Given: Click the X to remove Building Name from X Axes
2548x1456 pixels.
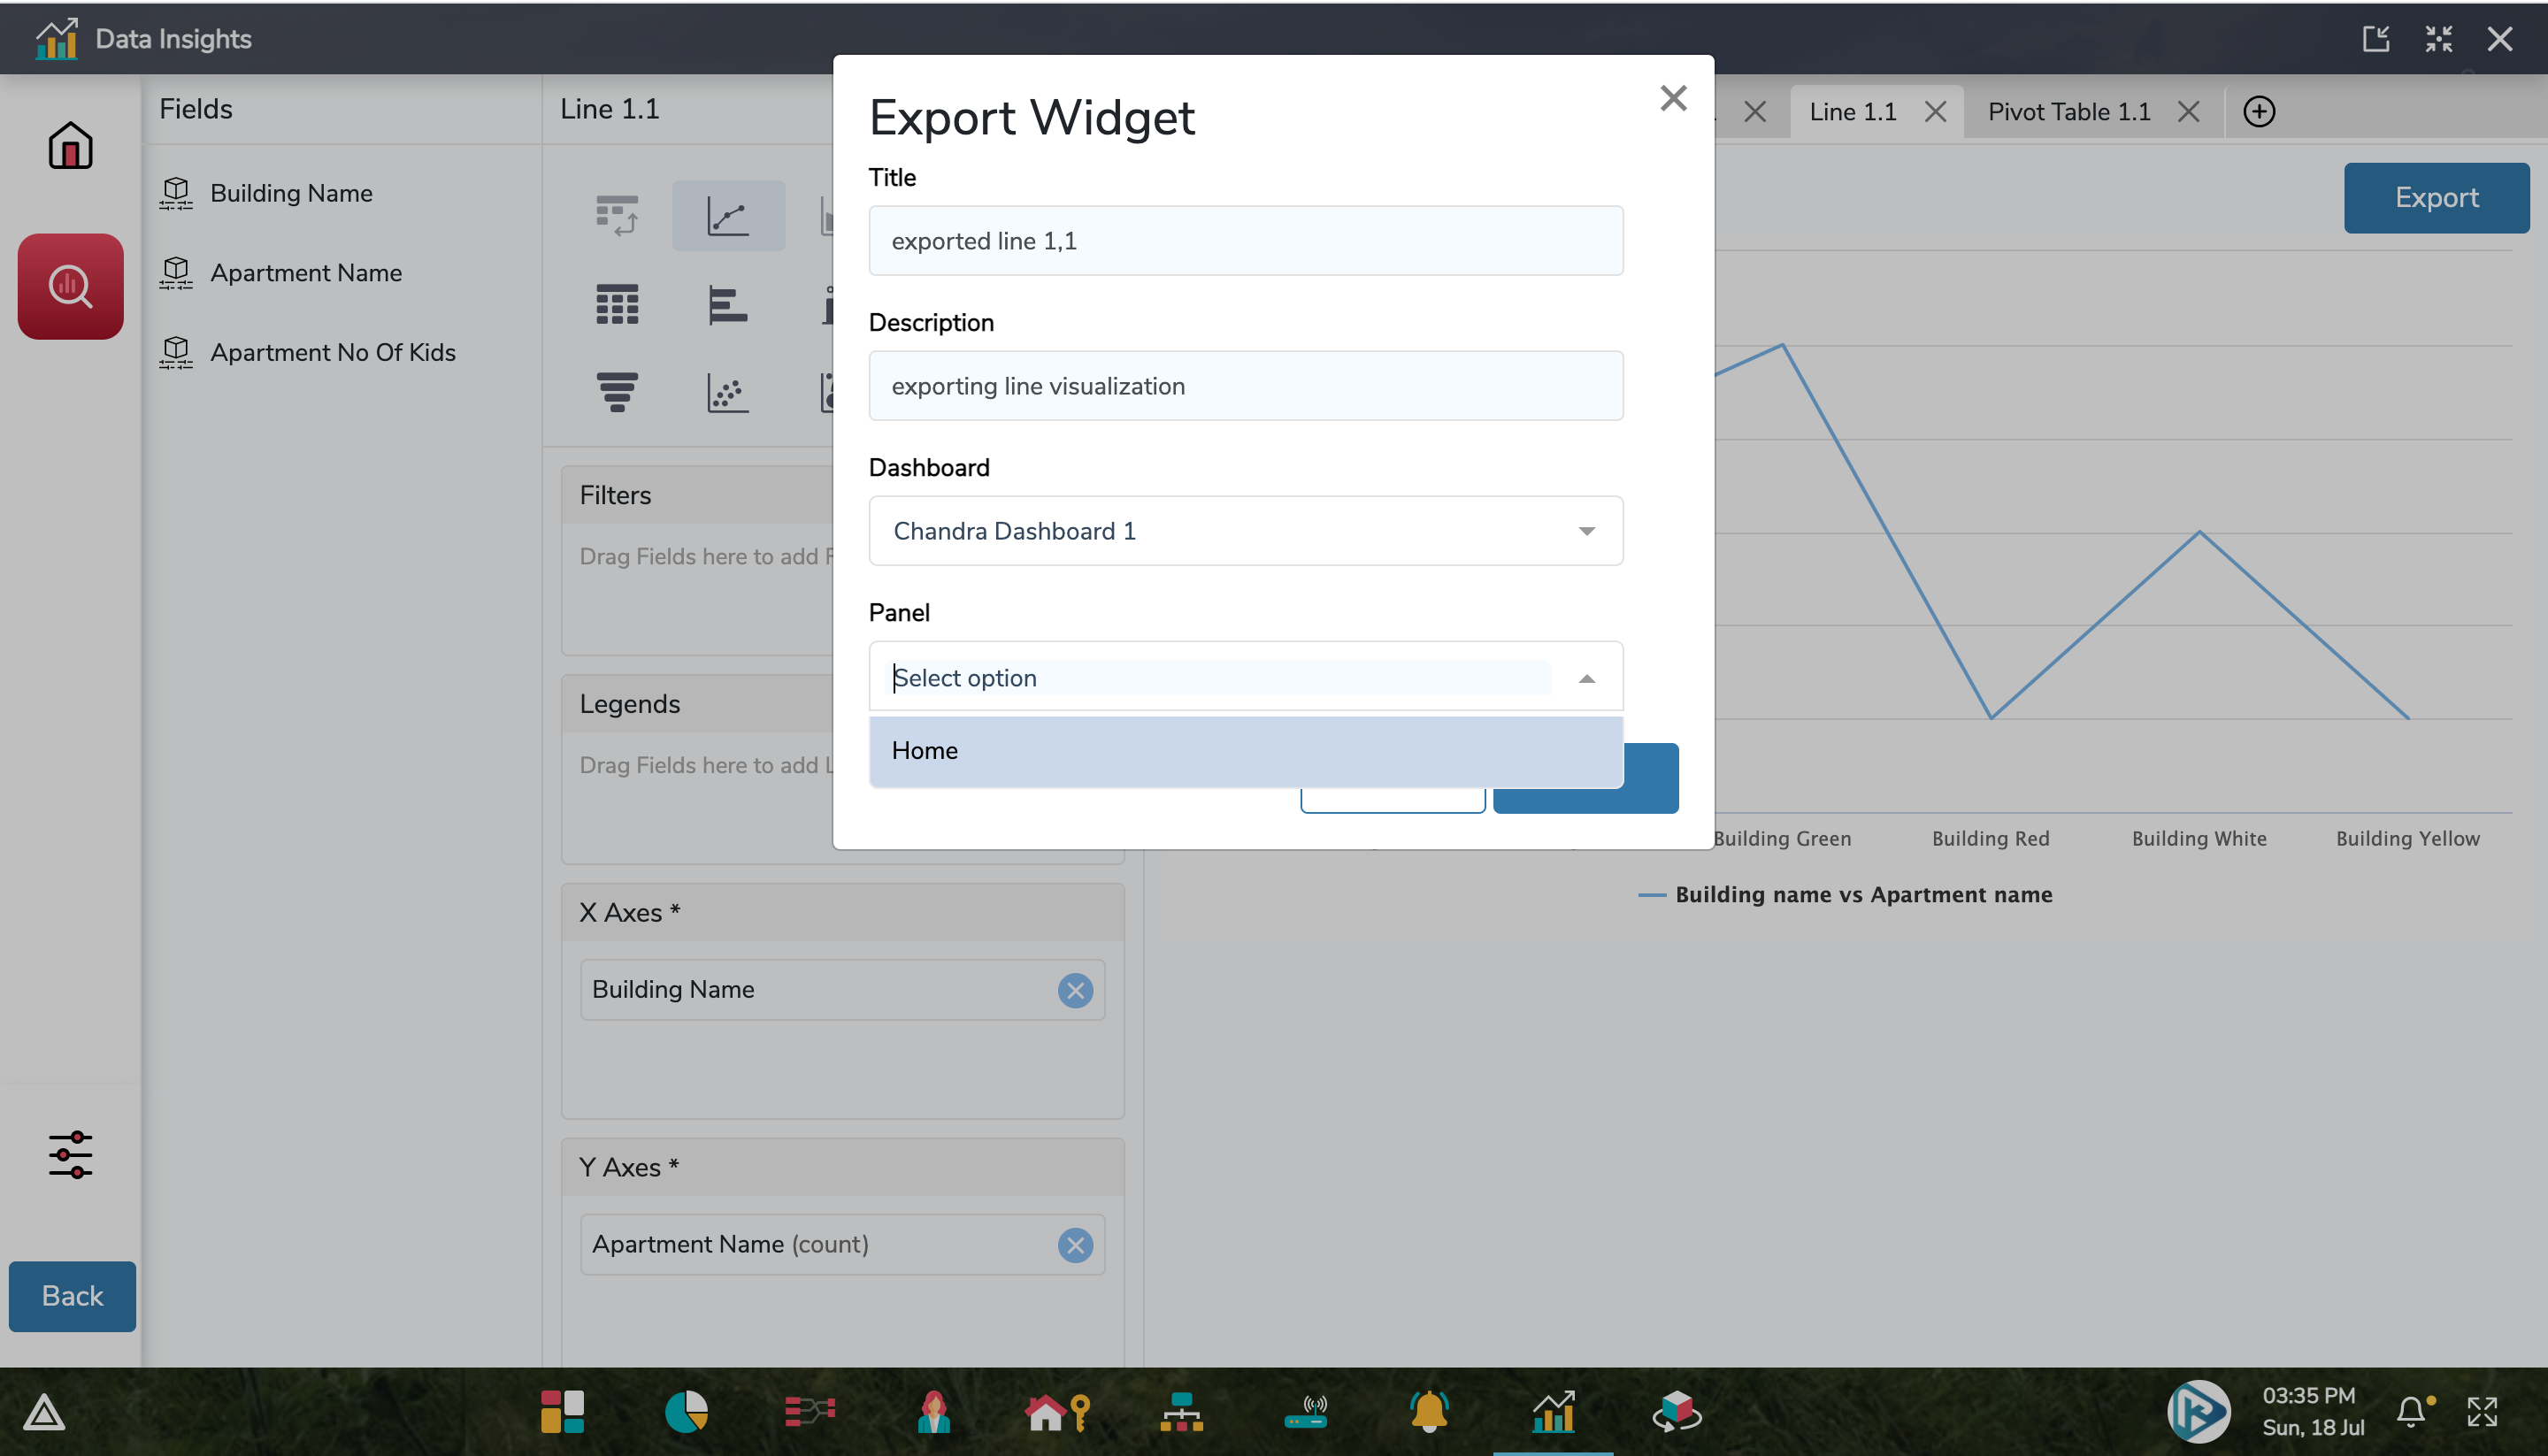Looking at the screenshot, I should tap(1075, 989).
